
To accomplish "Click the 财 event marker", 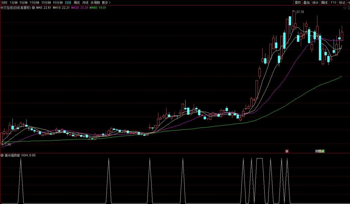I will click(x=317, y=151).
